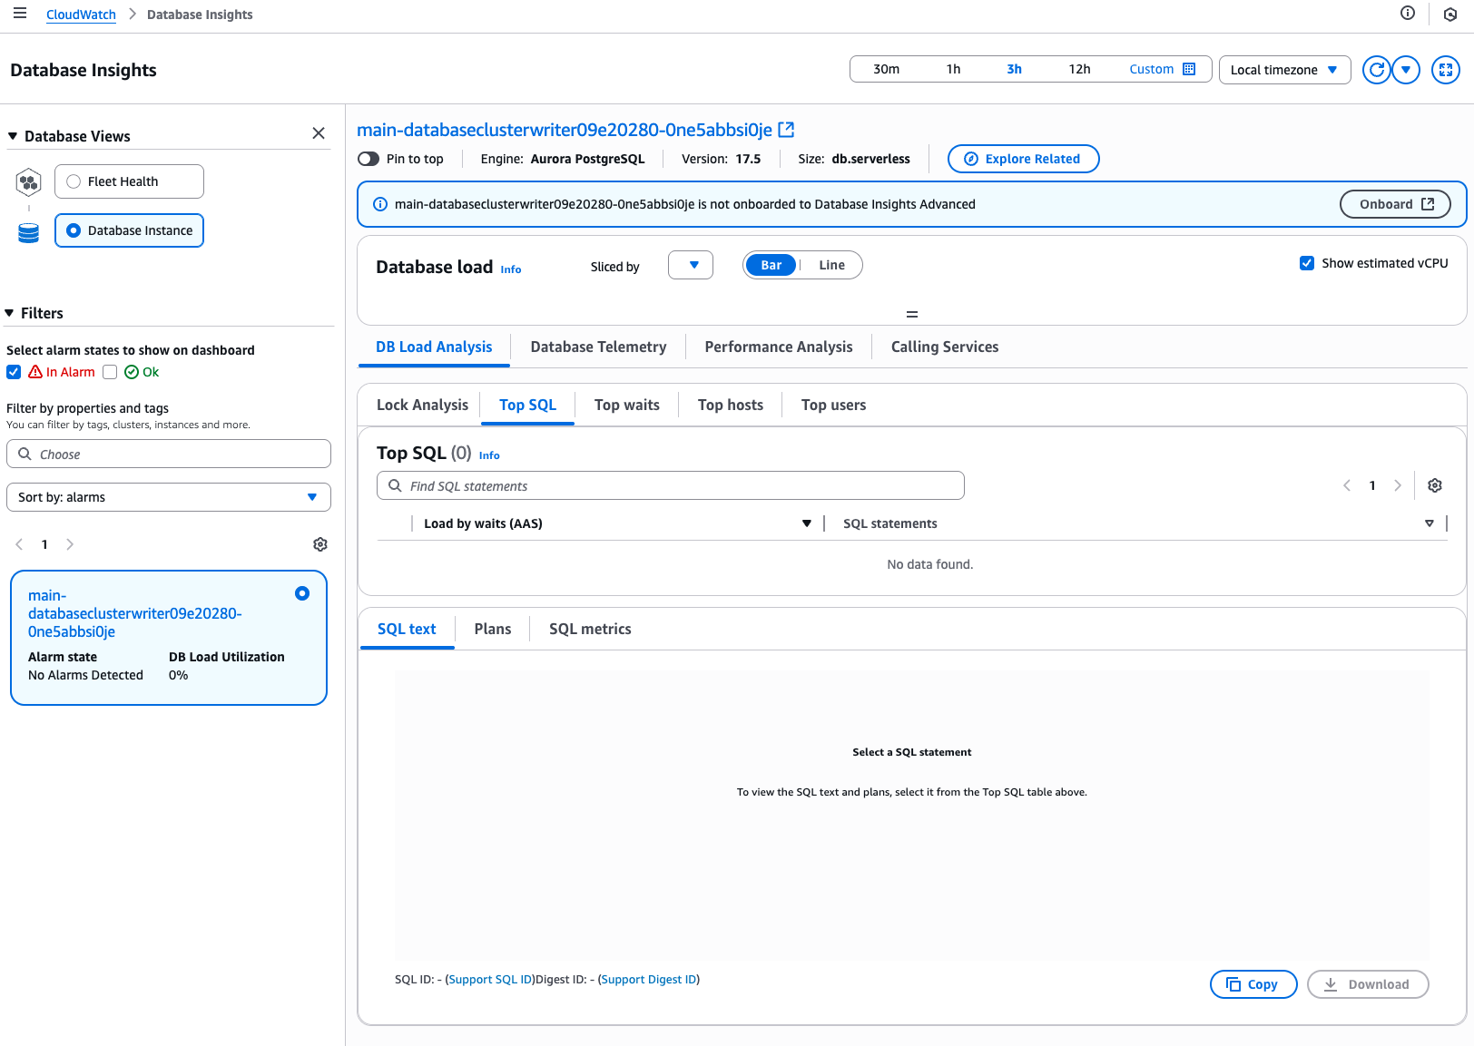Switch to the Database Telemetry tab
The width and height of the screenshot is (1474, 1046).
click(598, 347)
